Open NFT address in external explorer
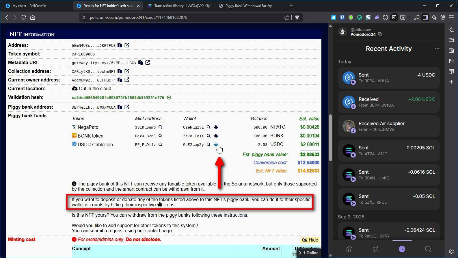Screen dimensions: 458x258 127,45
